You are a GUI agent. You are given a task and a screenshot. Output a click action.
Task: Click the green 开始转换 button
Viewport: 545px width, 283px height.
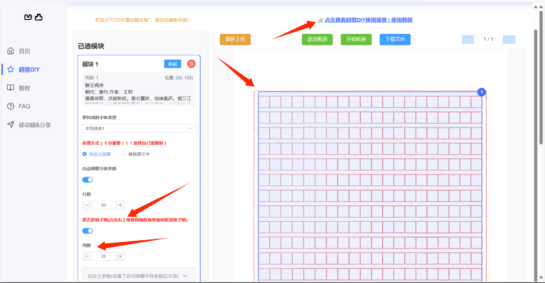(356, 39)
